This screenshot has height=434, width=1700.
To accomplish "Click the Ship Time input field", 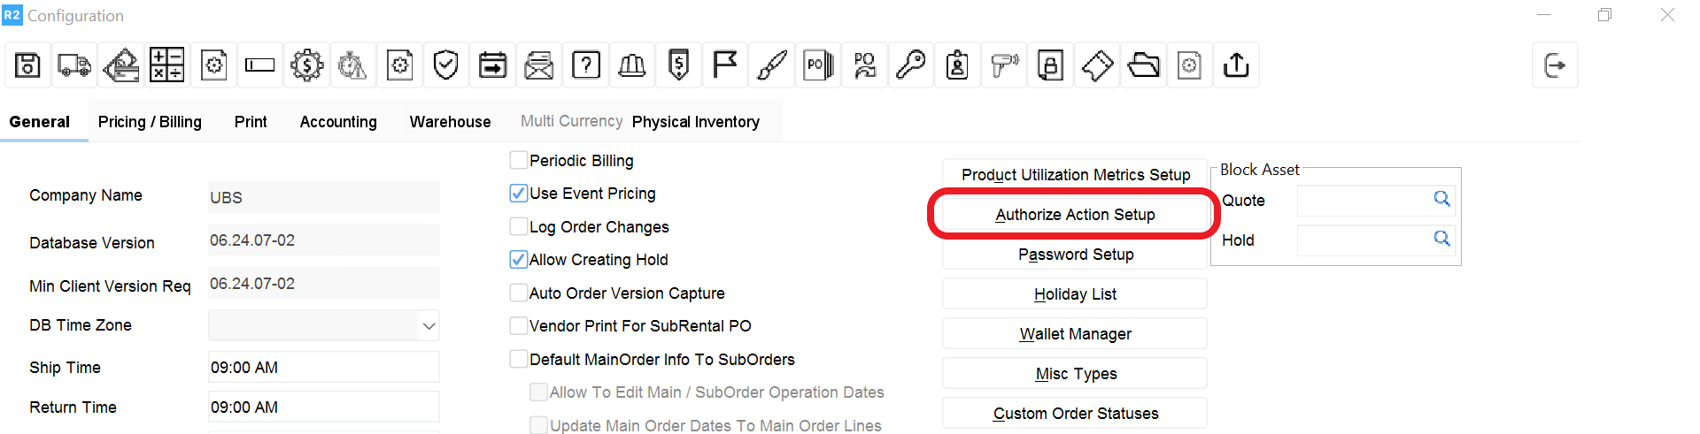I will 323,368.
